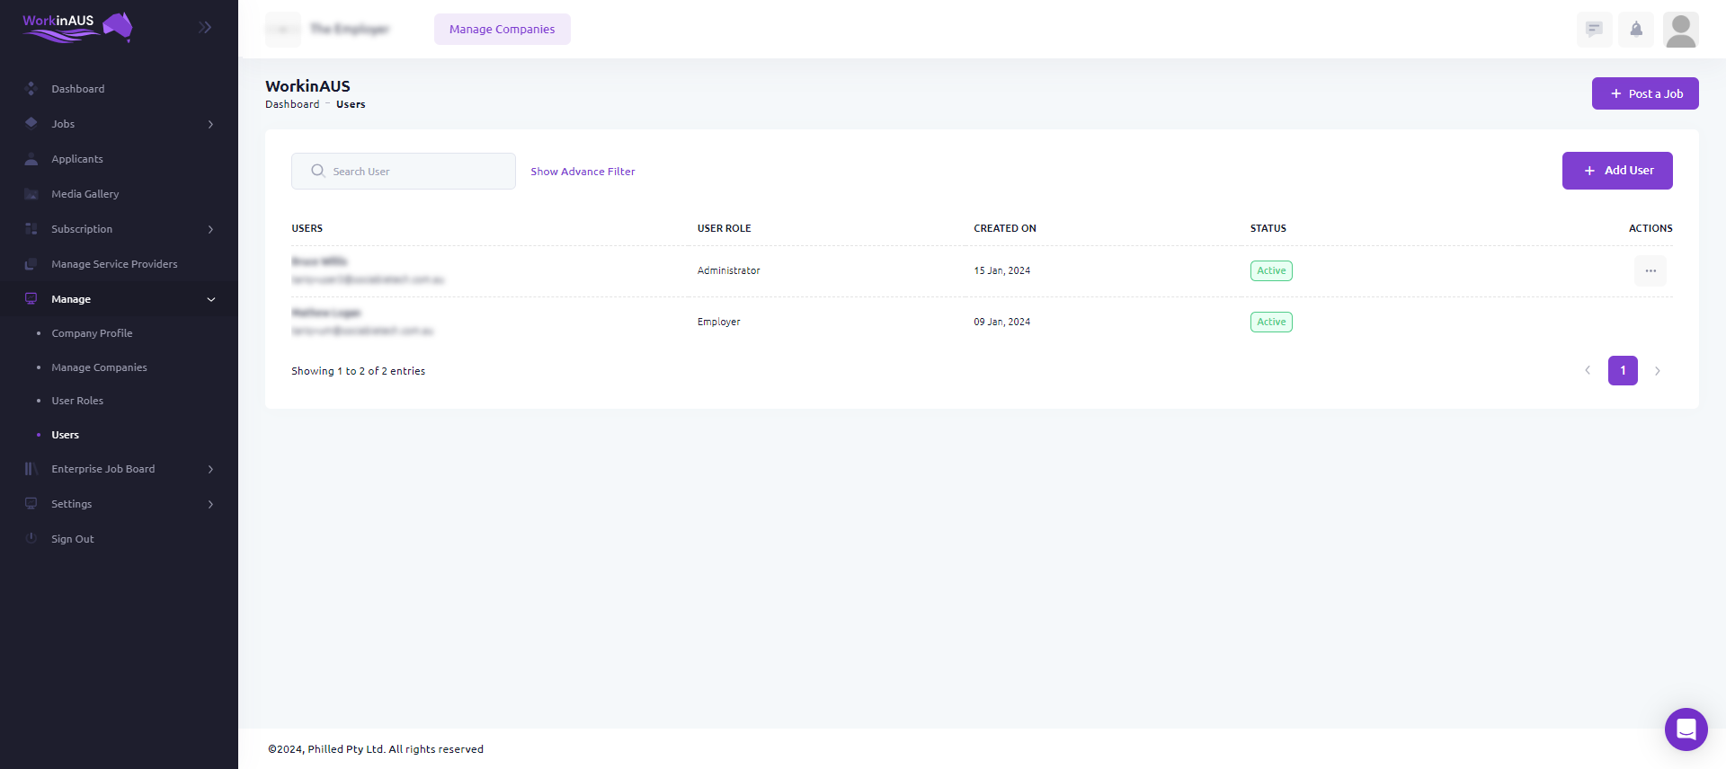The width and height of the screenshot is (1726, 769).
Task: Click the Add User button
Action: click(1616, 171)
